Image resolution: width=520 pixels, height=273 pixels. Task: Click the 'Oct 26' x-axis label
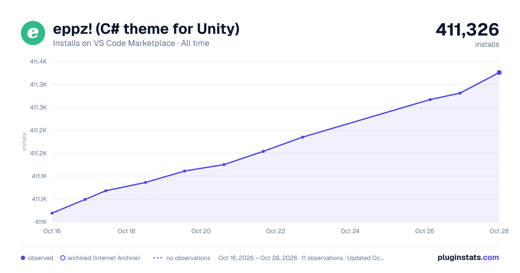(425, 231)
